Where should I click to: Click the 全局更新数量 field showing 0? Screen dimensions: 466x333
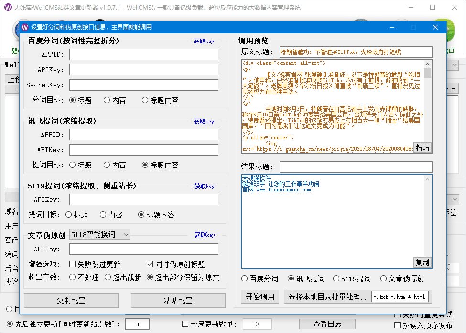coord(257,324)
